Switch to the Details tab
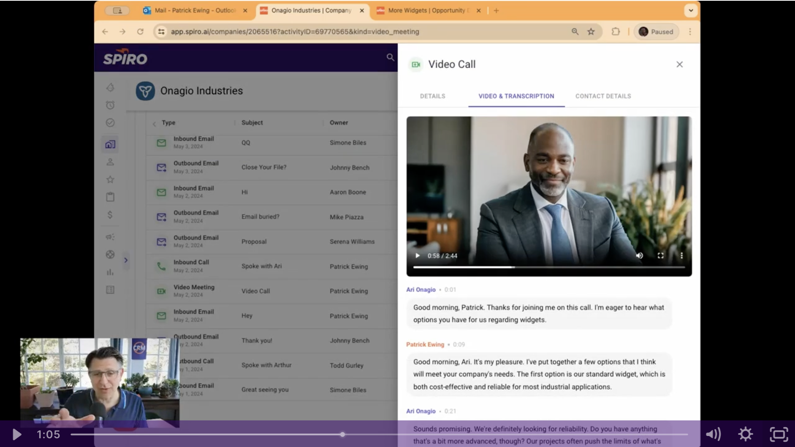The width and height of the screenshot is (795, 447). pyautogui.click(x=432, y=96)
